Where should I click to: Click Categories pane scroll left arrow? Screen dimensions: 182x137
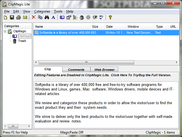tap(5, 126)
